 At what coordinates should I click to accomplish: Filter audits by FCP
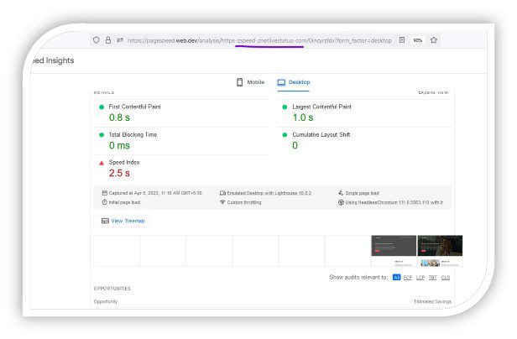point(408,277)
